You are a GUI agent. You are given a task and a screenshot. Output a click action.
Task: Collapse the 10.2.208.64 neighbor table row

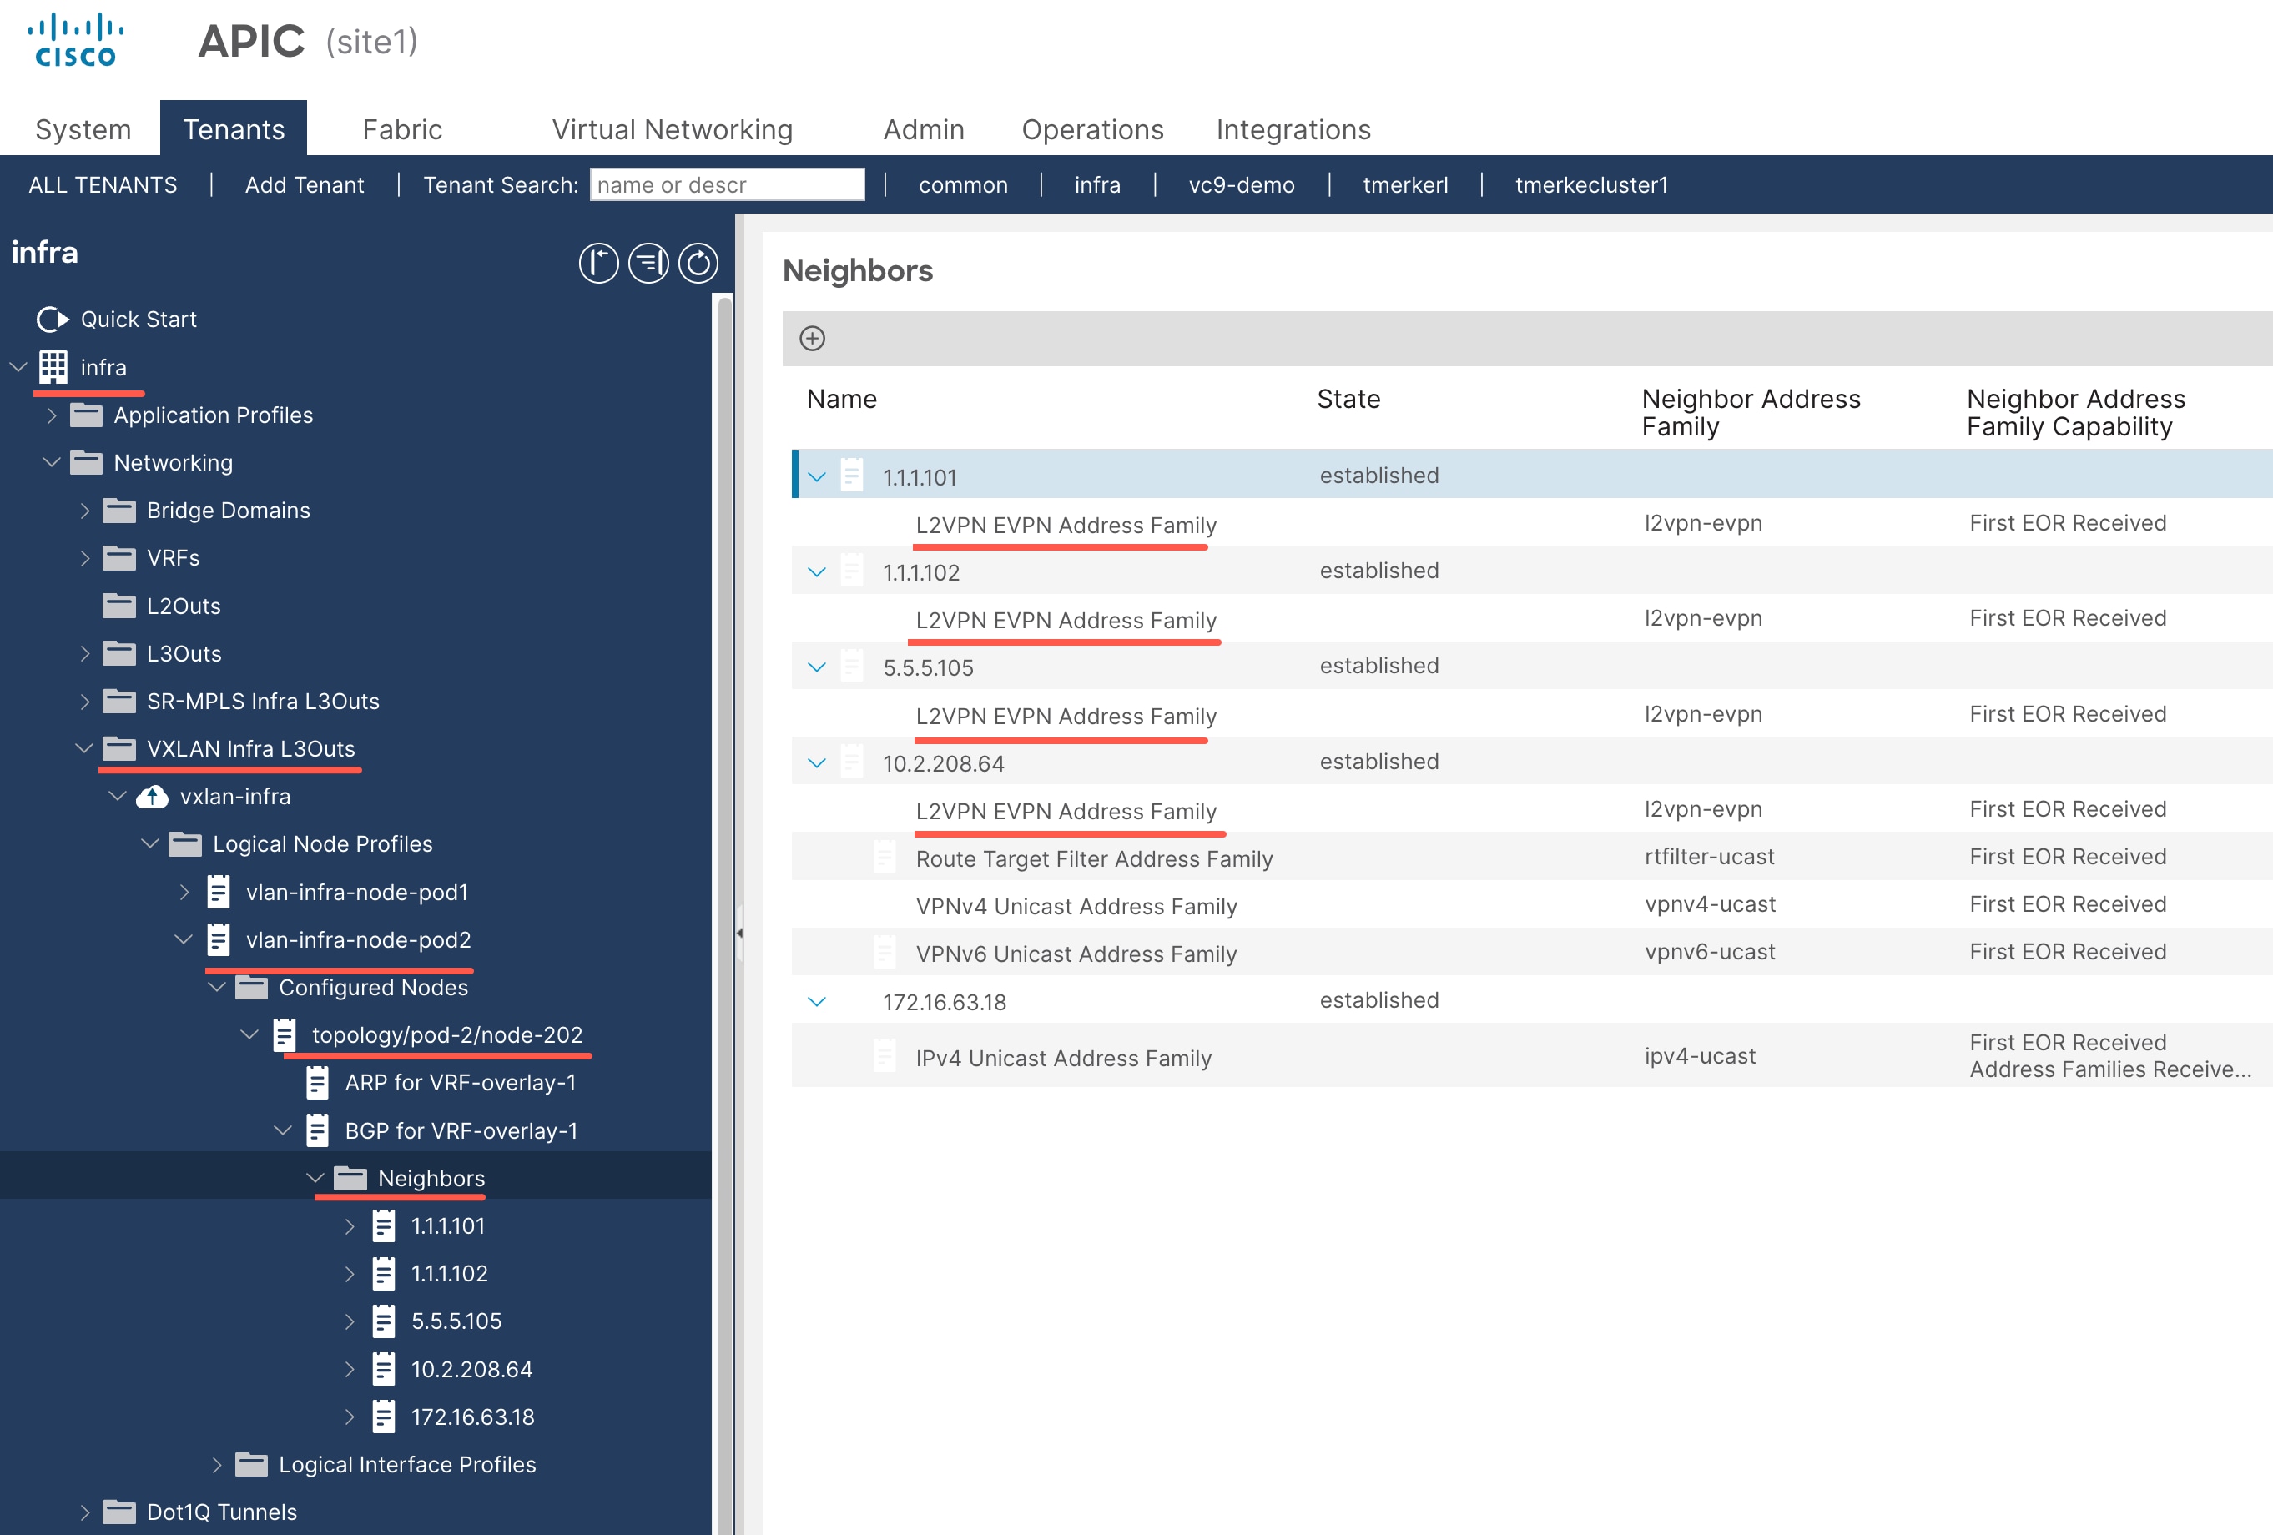817,762
